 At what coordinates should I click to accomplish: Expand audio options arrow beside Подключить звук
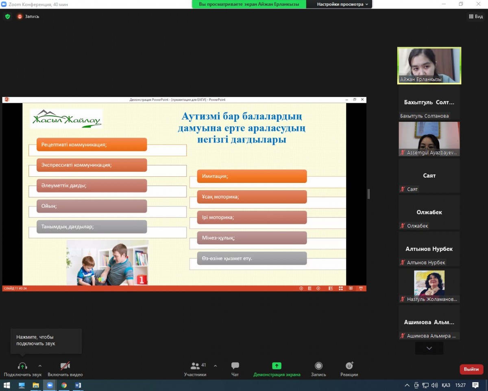[x=40, y=366]
